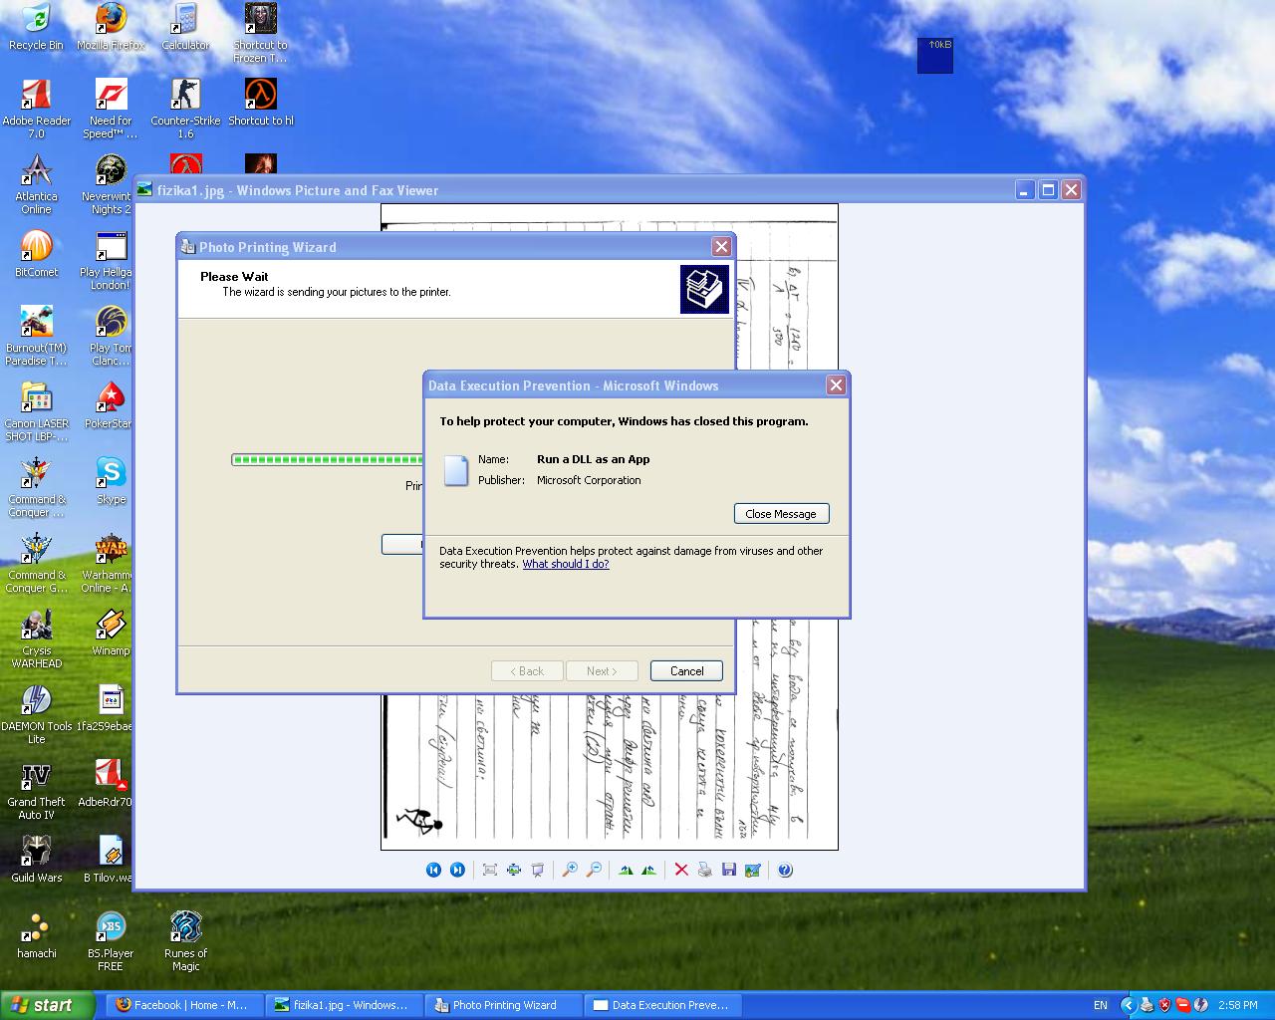
Task: Click the EN language indicator
Action: point(1101,1005)
